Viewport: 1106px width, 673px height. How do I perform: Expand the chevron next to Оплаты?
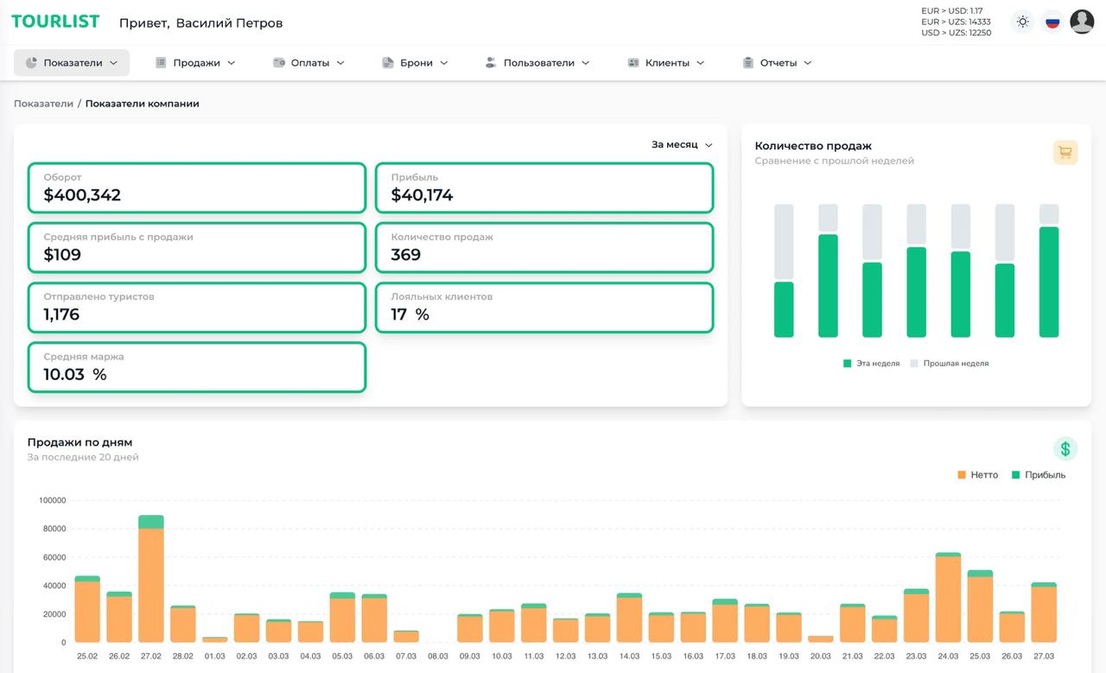[x=340, y=63]
